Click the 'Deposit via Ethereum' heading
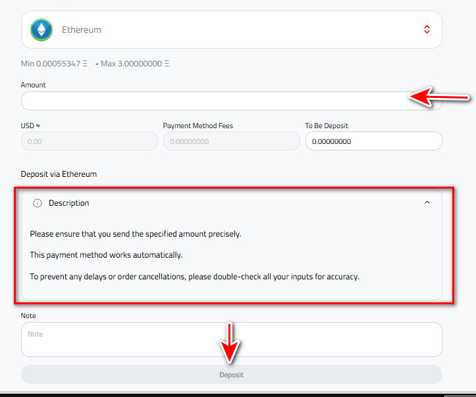 [x=59, y=174]
